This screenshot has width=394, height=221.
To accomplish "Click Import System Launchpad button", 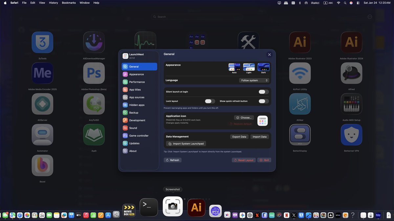I will click(x=186, y=144).
